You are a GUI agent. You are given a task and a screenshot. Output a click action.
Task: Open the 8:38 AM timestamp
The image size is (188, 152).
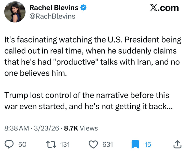pyautogui.click(x=17, y=128)
